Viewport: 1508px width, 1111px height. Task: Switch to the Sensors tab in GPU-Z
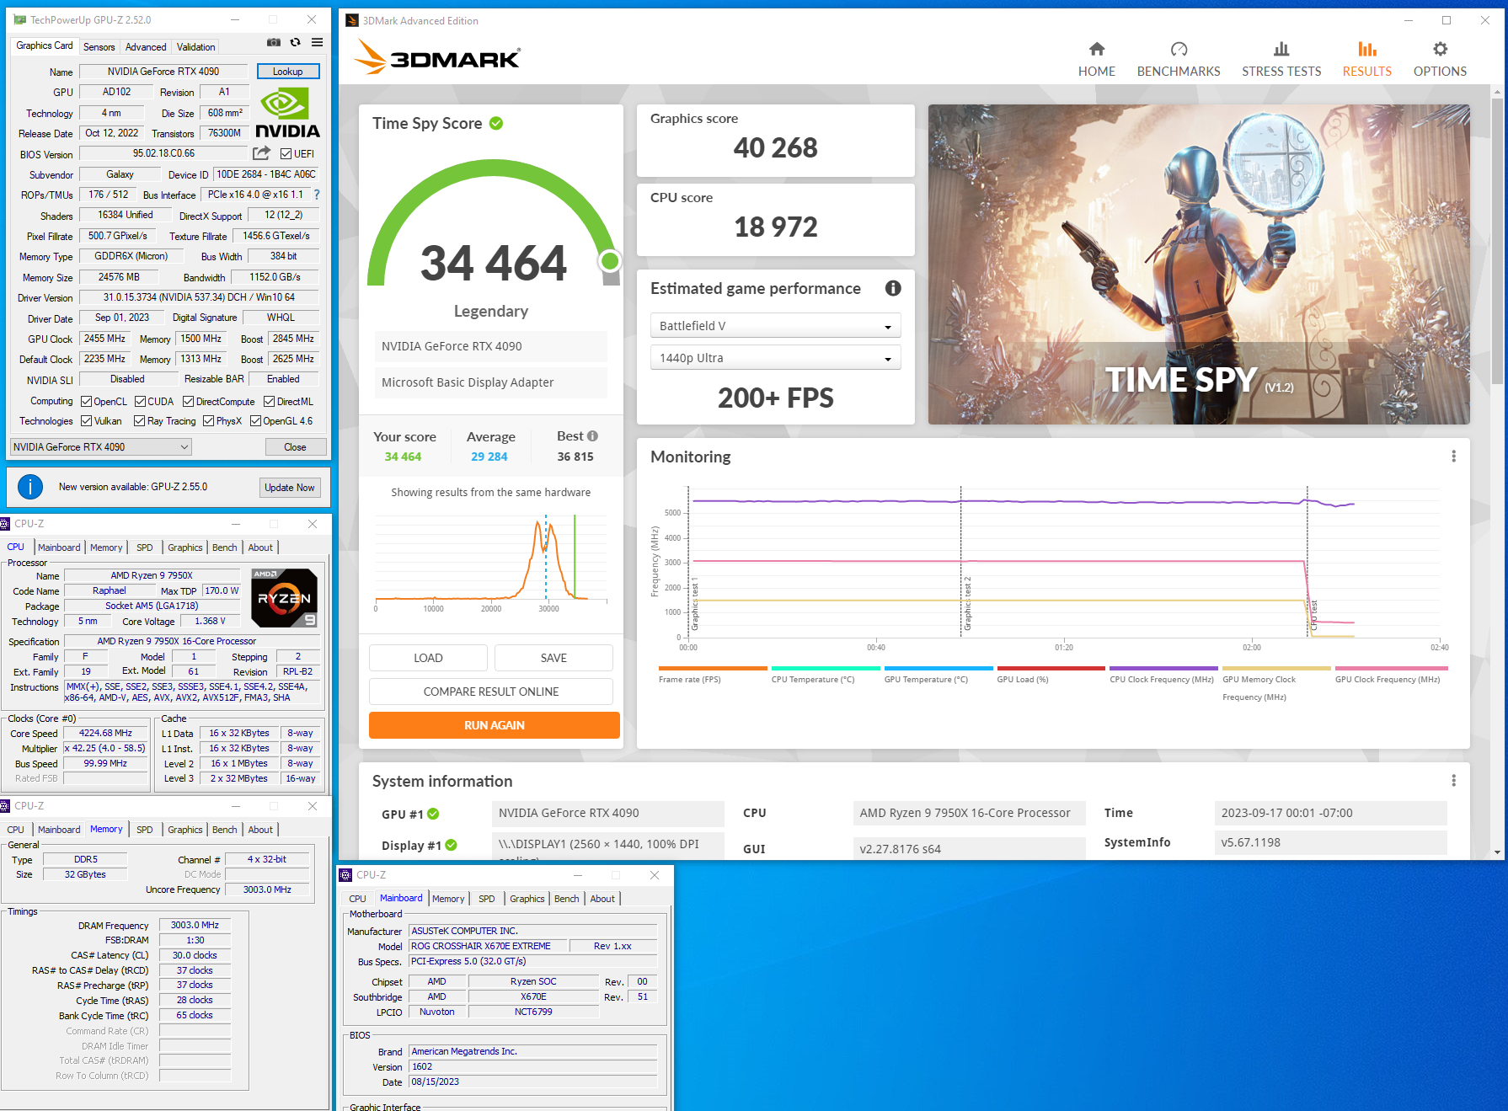pos(99,47)
